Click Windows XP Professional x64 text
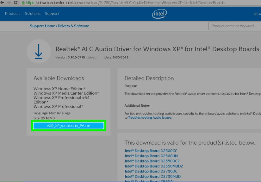This screenshot has height=182, width=261. [x=61, y=98]
